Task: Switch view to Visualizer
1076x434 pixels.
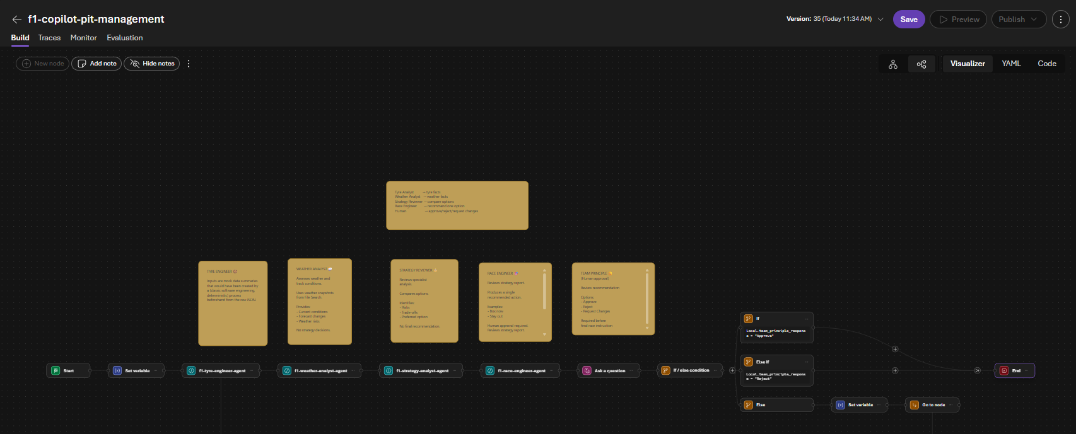Action: [968, 64]
